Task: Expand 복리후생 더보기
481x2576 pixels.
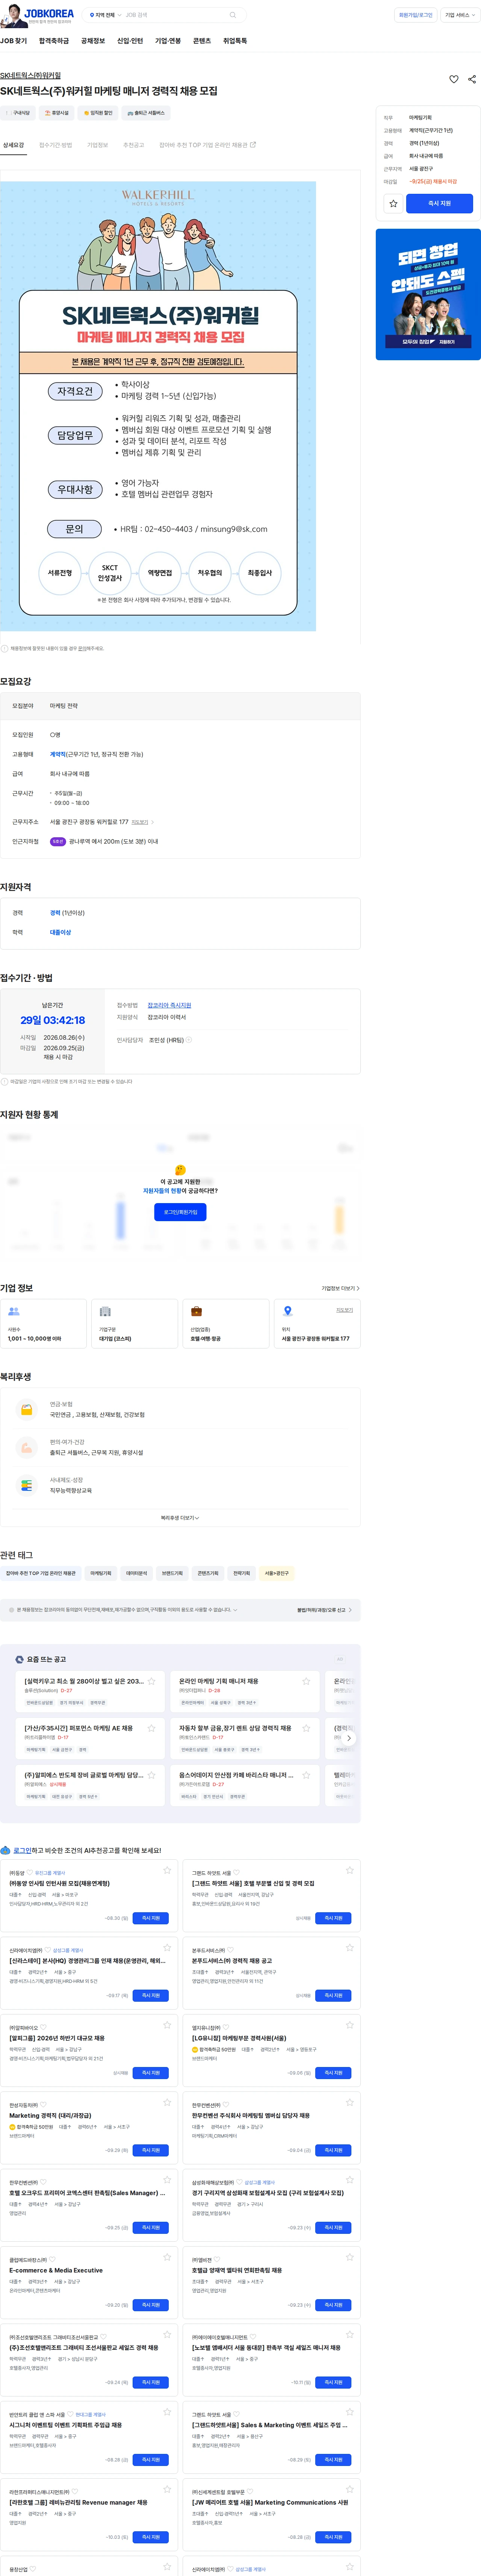Action: (180, 1518)
